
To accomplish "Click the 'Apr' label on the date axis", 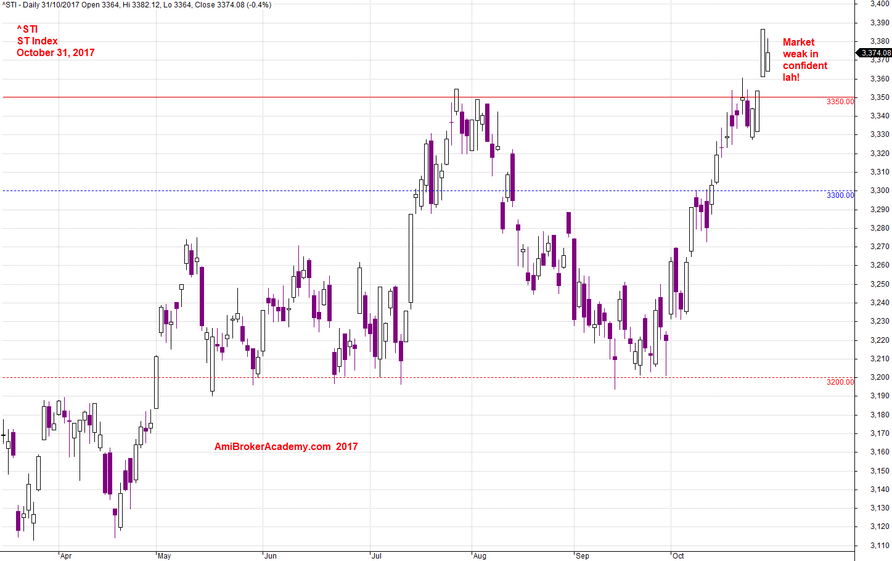I will point(66,556).
